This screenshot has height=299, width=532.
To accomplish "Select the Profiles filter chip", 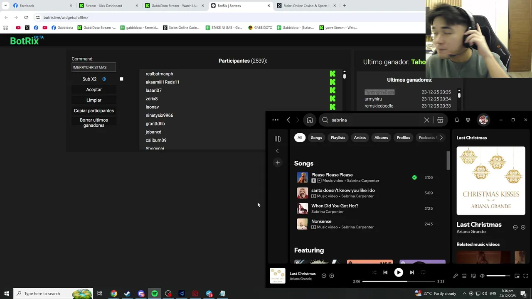I will pos(403,137).
